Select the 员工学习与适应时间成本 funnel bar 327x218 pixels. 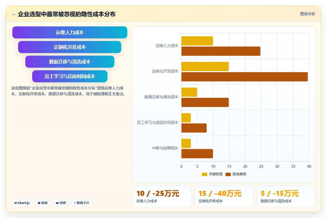coord(70,76)
